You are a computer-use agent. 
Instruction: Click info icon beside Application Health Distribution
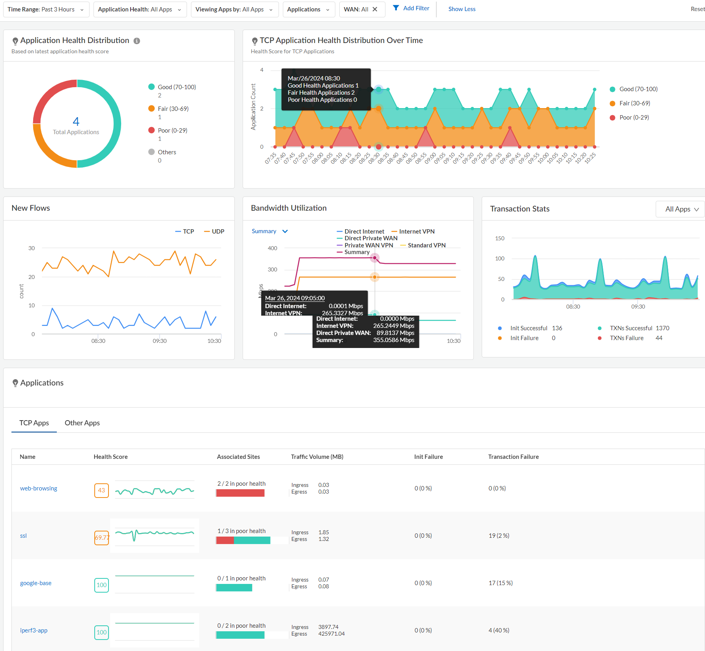click(137, 41)
